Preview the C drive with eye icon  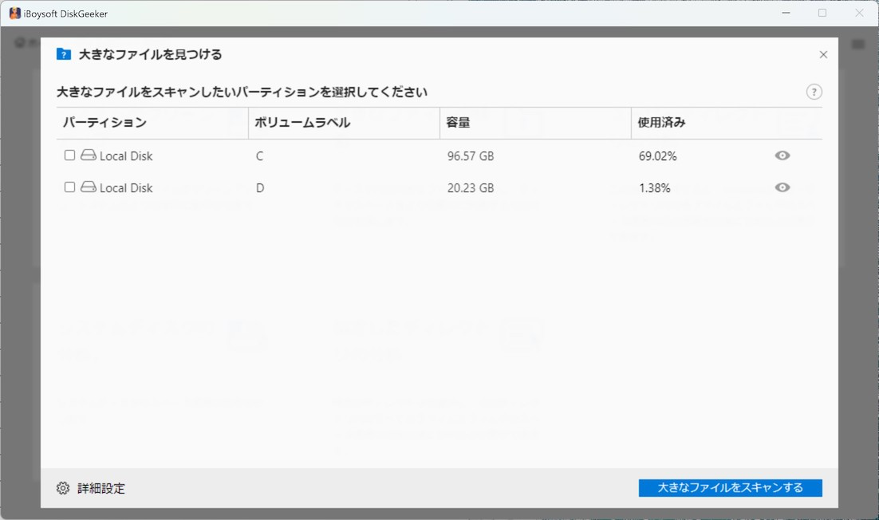(782, 156)
